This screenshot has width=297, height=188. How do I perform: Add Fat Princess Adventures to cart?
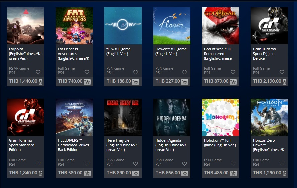(x=87, y=82)
